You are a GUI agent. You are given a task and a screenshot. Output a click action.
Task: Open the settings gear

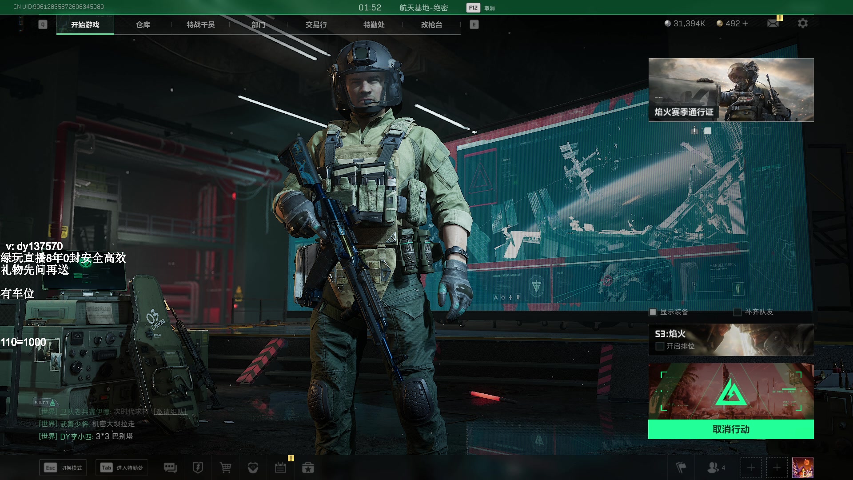(802, 23)
